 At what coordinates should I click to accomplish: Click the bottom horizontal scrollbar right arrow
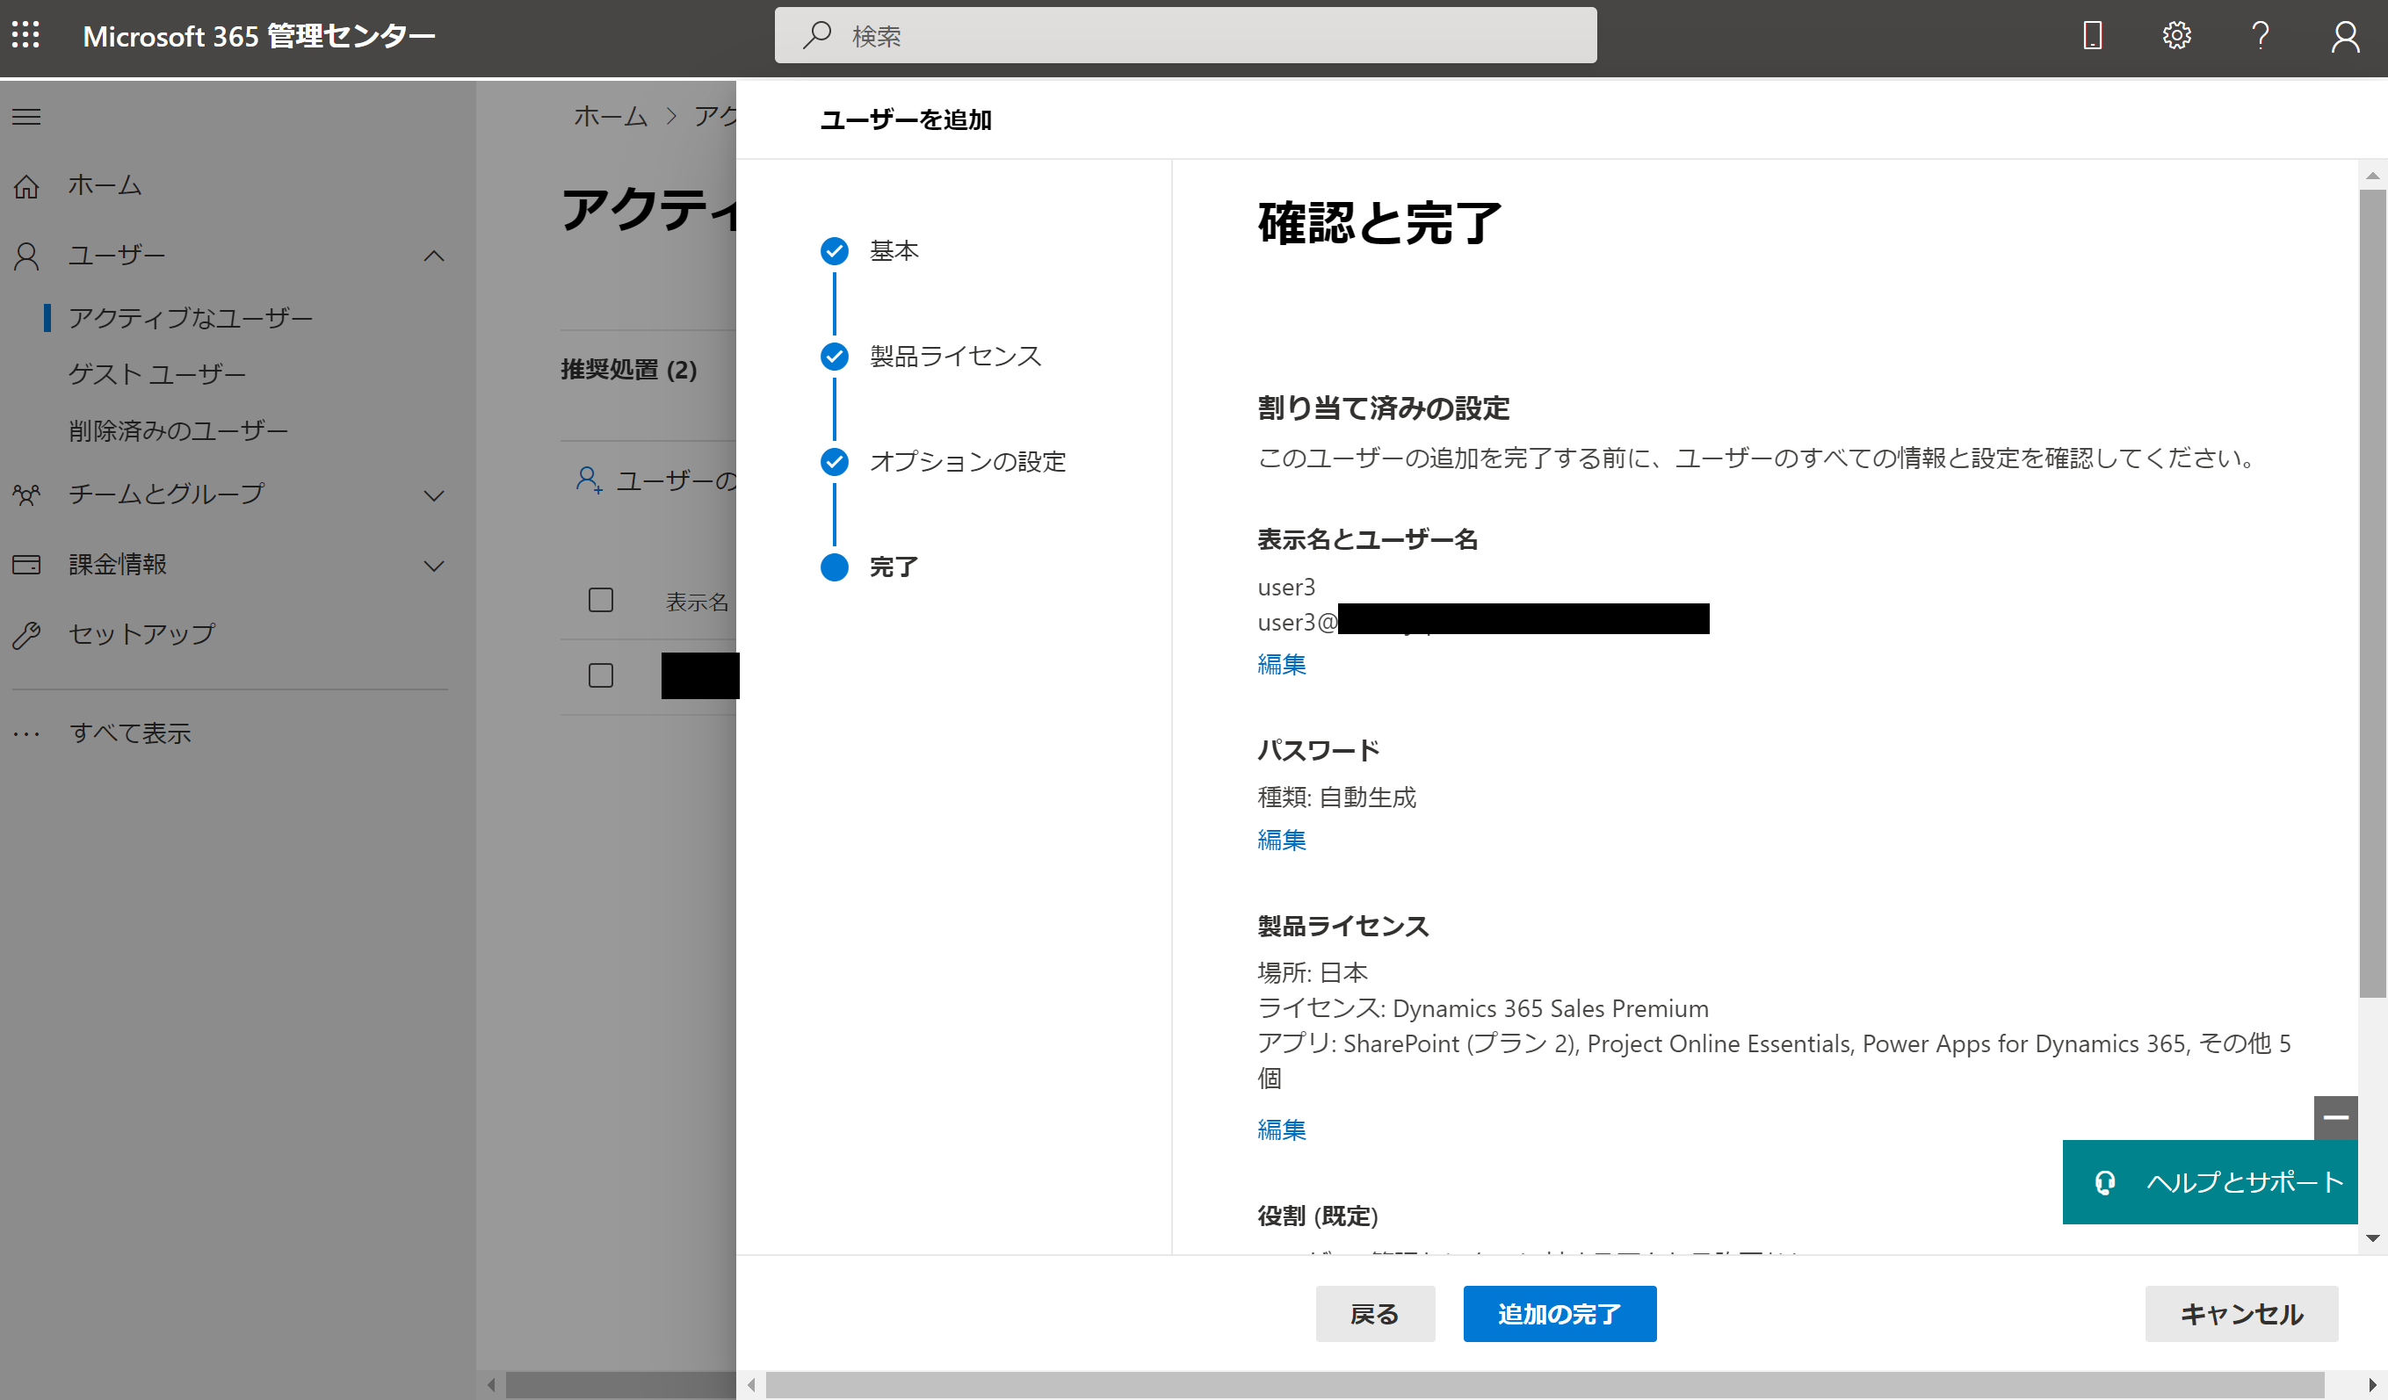point(2373,1386)
